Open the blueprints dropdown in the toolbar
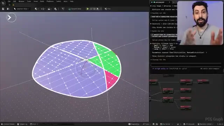 (43, 9)
